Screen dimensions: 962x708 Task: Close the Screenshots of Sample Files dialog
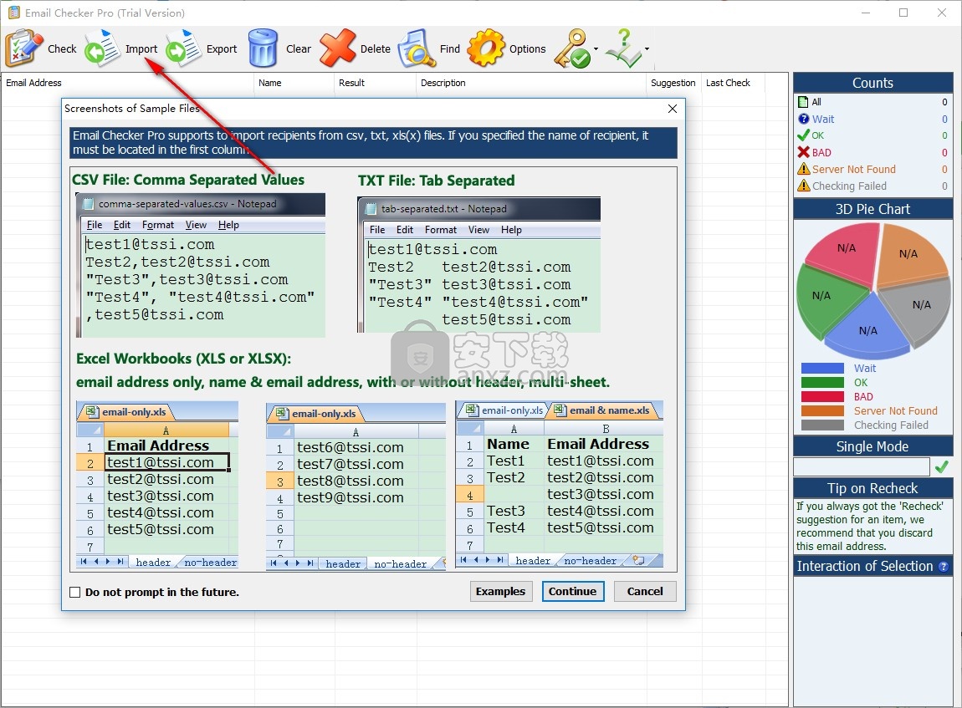pos(673,109)
